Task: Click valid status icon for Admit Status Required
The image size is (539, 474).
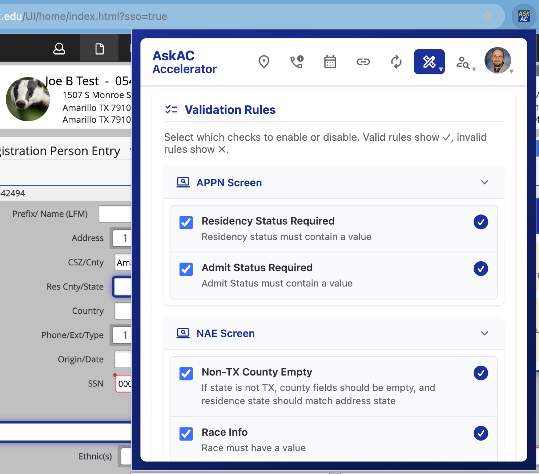Action: pyautogui.click(x=481, y=269)
